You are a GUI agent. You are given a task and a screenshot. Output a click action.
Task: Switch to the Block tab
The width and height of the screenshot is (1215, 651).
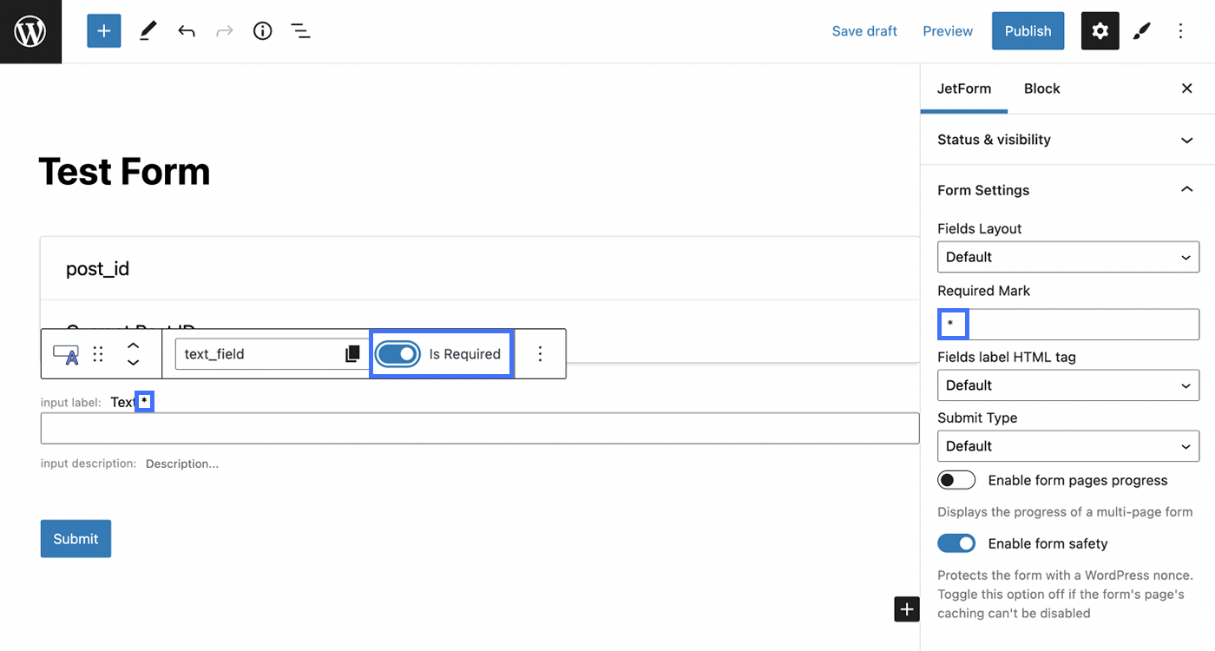point(1041,88)
